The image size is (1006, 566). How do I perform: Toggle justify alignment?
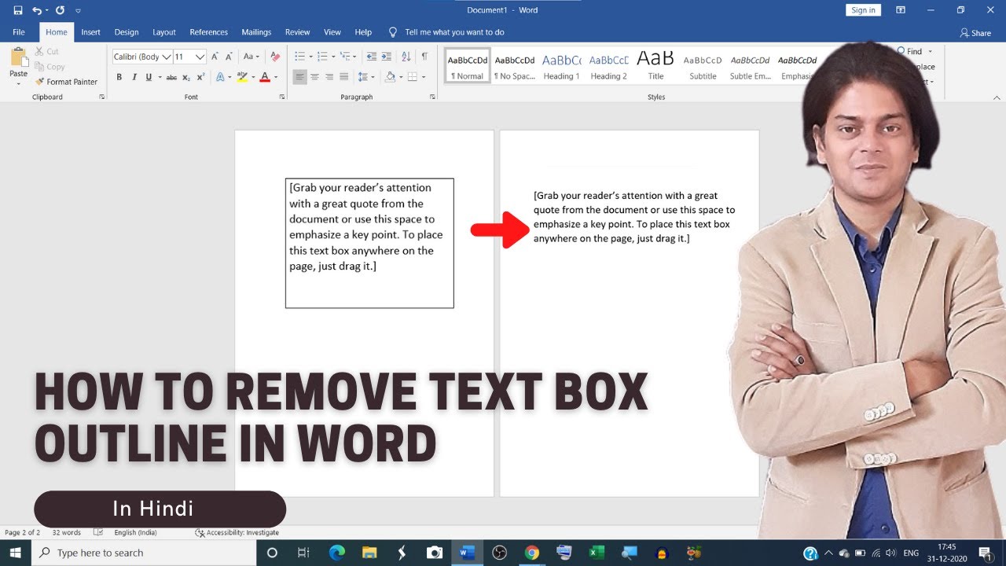[343, 77]
